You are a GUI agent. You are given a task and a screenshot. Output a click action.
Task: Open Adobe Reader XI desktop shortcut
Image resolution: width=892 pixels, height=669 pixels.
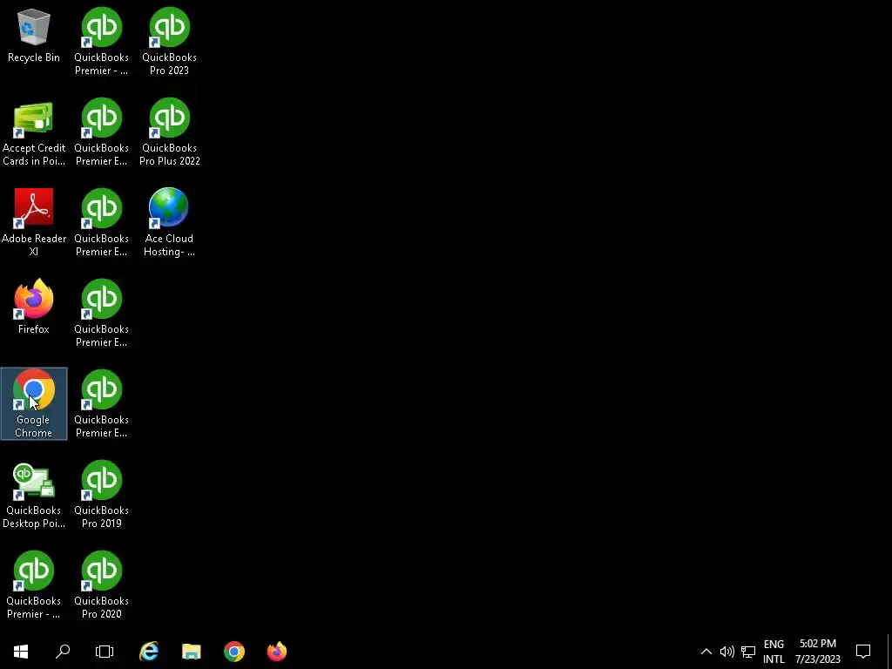pos(34,222)
